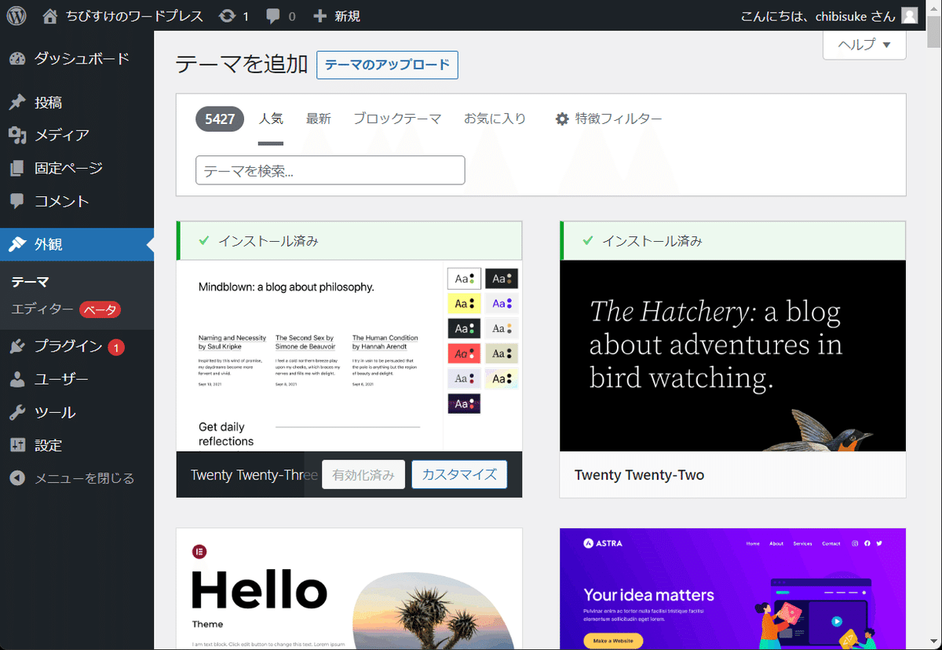Collapse menu via メニューを閉じる arrow icon
942x650 pixels.
(x=17, y=478)
